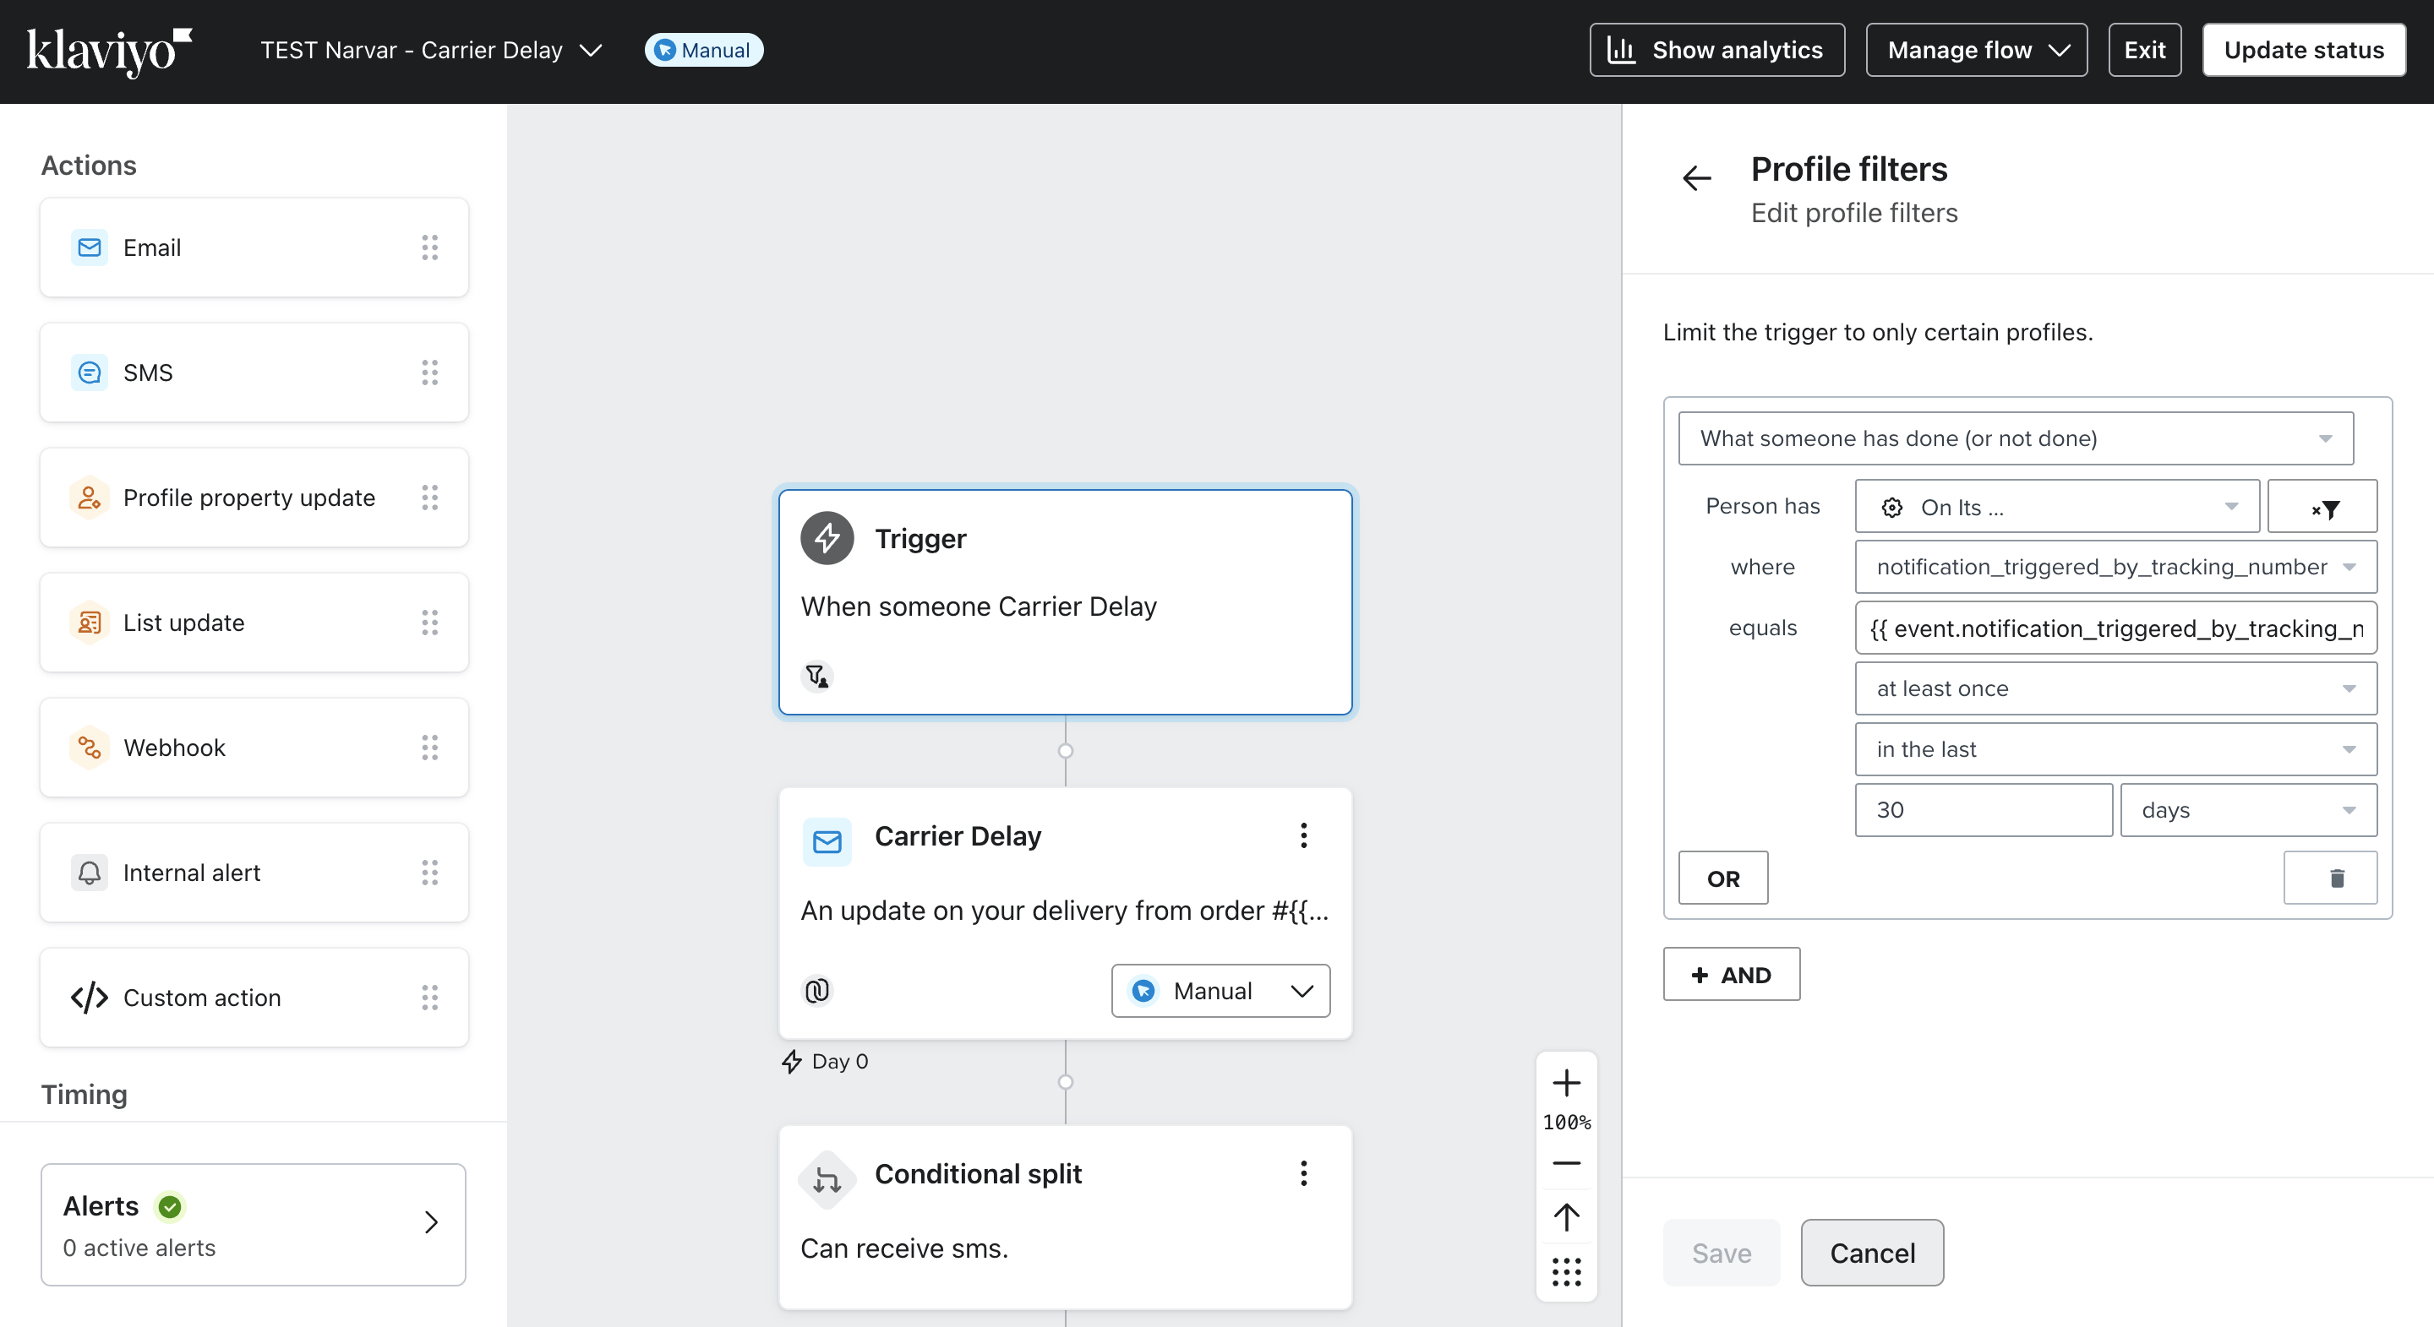Grab the List update drag handle
The width and height of the screenshot is (2434, 1327).
[x=430, y=623]
